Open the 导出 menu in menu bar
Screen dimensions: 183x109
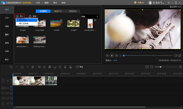coord(55,3)
